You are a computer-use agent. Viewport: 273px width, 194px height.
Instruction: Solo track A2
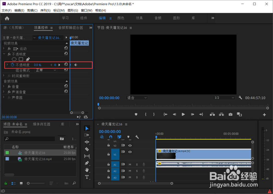[137, 171]
